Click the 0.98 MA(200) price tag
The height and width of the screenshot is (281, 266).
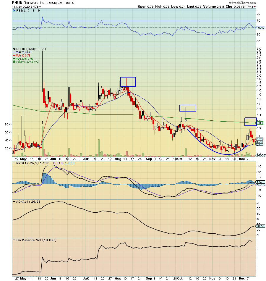pyautogui.click(x=260, y=123)
